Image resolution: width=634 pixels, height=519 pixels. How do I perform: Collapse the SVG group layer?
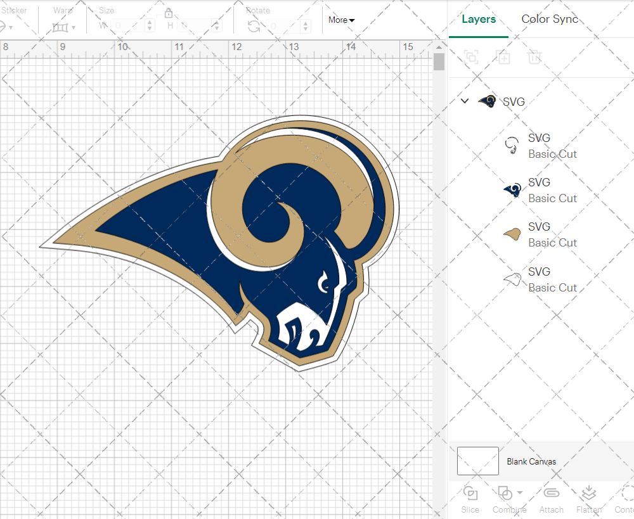(465, 101)
